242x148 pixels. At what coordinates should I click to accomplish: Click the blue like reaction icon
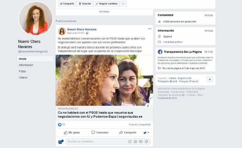60,125
